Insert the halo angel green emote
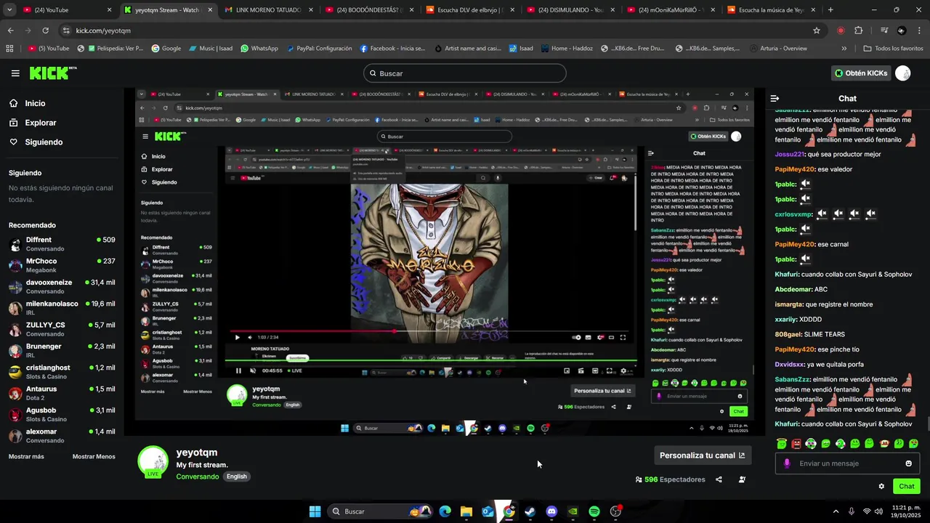The width and height of the screenshot is (930, 523). pos(782,443)
